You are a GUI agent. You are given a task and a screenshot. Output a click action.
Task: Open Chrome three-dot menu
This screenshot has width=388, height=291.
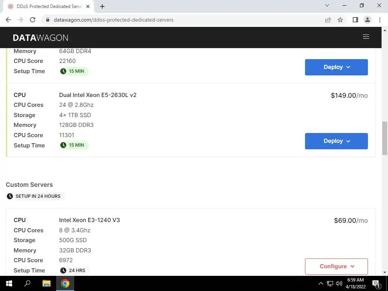point(380,20)
